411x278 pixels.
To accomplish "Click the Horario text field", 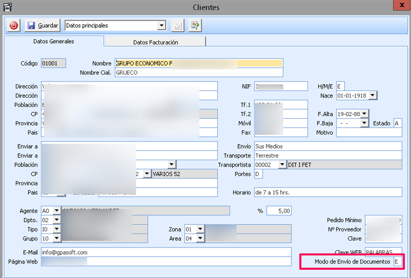I will coord(328,193).
